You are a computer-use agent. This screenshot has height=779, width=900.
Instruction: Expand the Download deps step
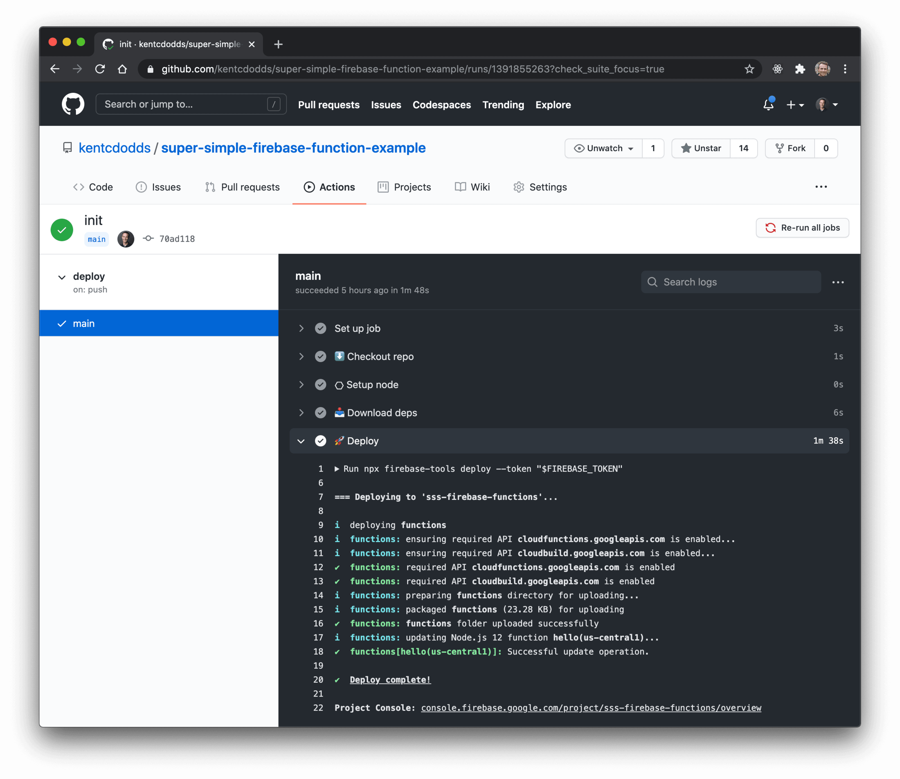[x=301, y=413]
